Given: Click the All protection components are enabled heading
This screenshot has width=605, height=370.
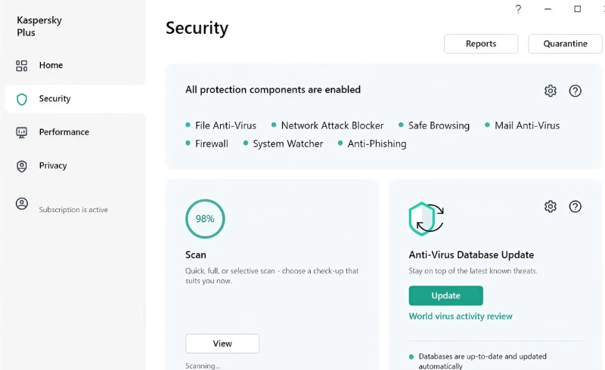Looking at the screenshot, I should click(273, 90).
